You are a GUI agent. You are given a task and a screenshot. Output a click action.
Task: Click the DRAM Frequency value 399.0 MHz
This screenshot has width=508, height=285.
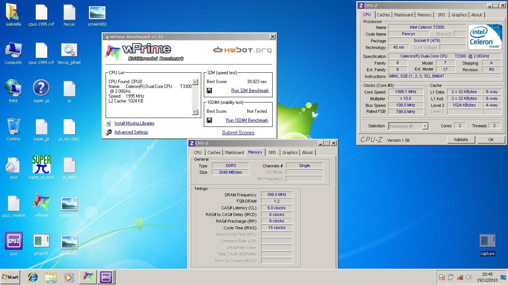tap(277, 194)
